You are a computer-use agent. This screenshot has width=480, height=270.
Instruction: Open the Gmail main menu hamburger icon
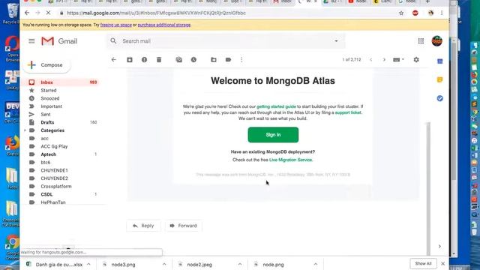[x=31, y=41]
